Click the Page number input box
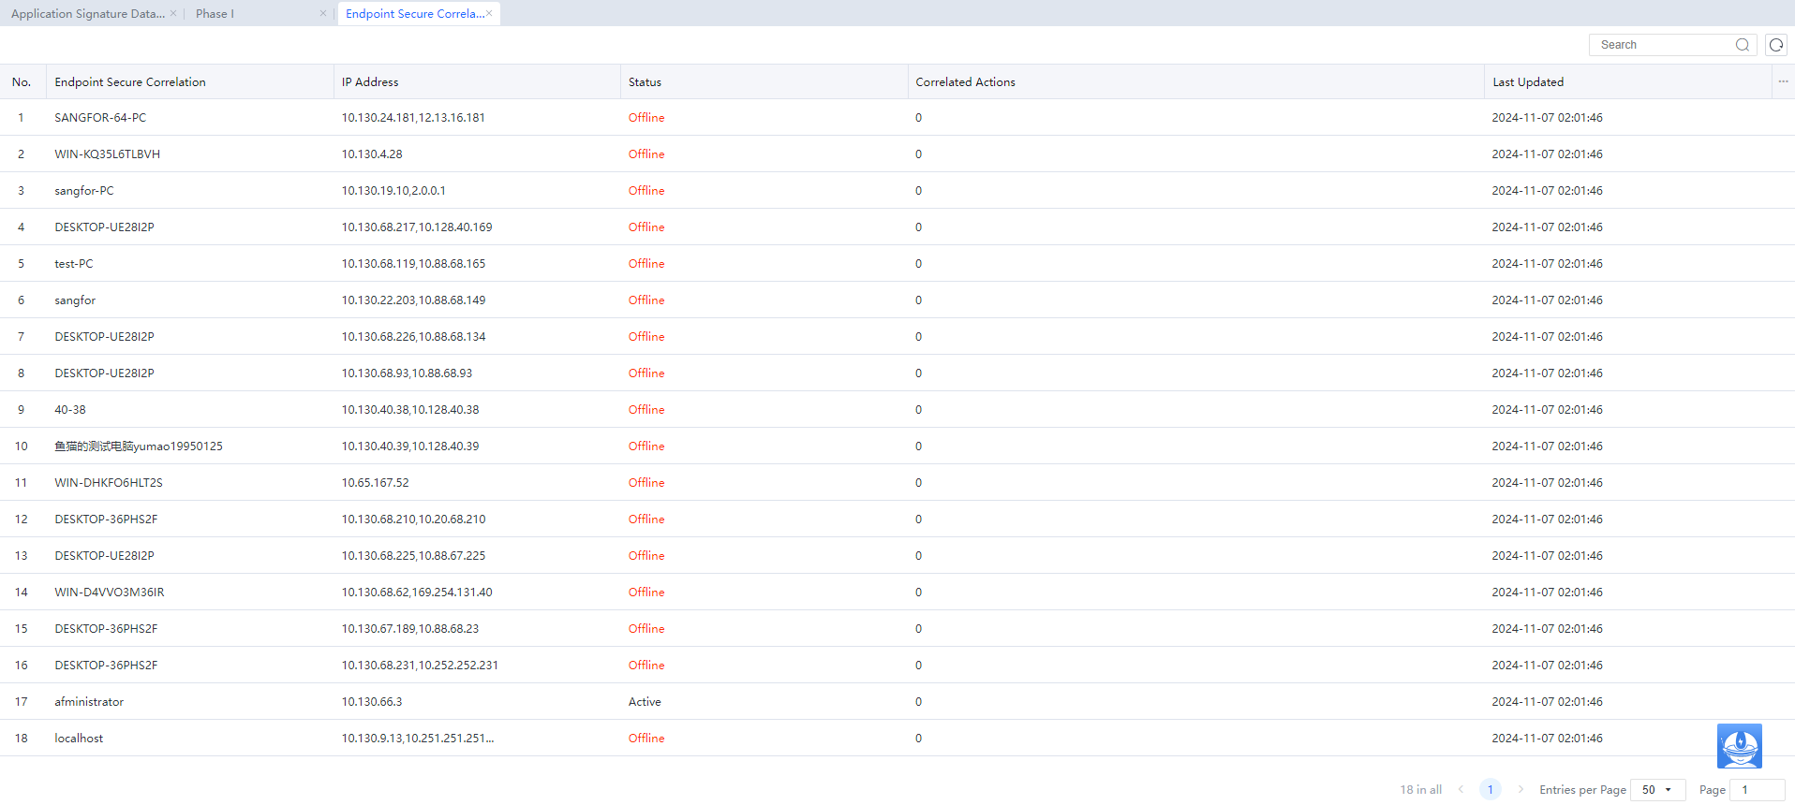 1756,789
